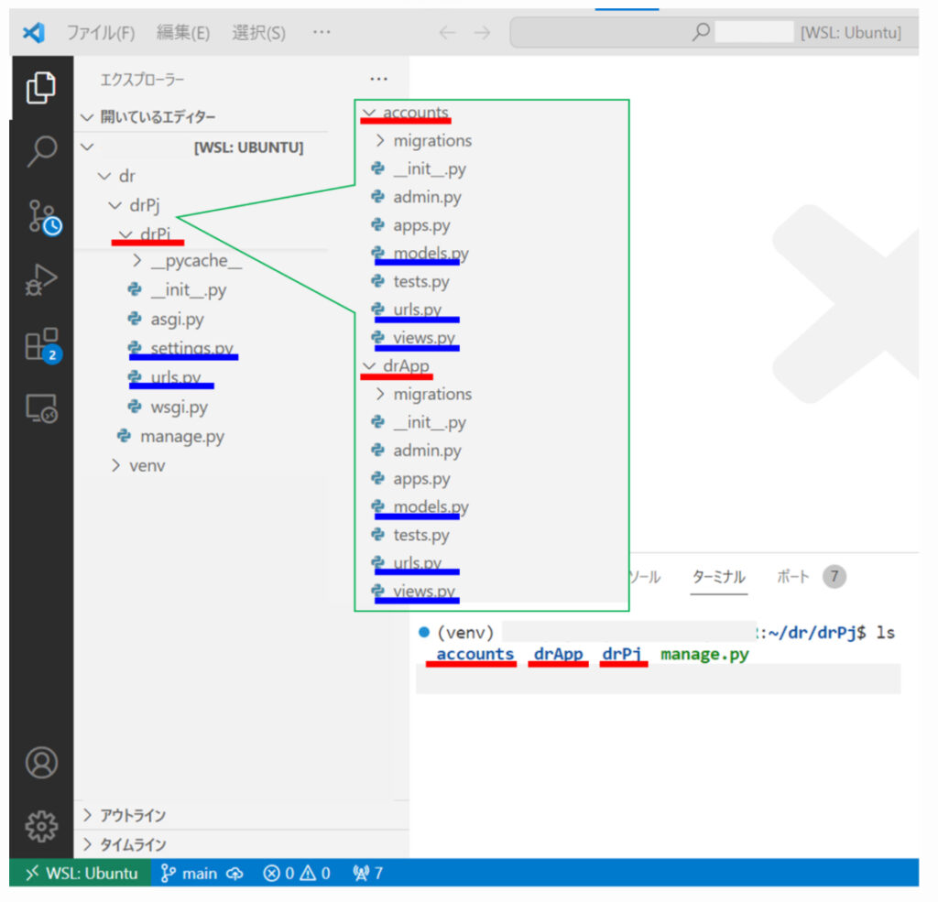Open the Accounts menu icon
The image size is (938, 902).
point(41,762)
